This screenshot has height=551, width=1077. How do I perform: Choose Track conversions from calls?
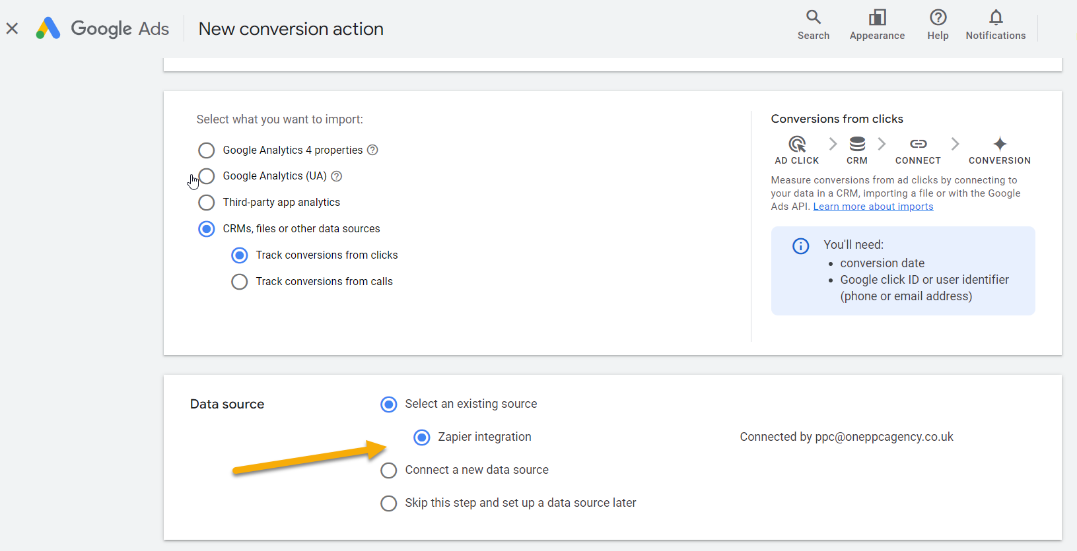(x=239, y=282)
